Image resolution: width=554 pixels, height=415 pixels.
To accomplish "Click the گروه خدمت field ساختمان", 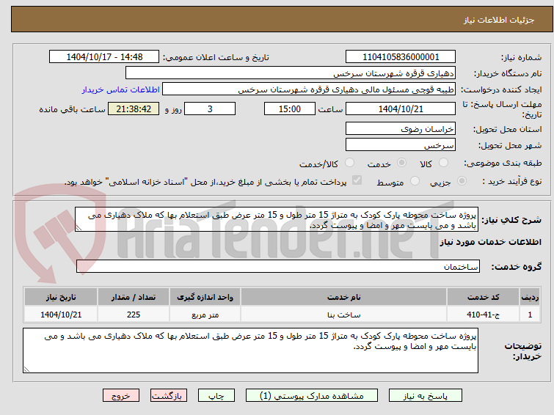I will pos(278,266).
